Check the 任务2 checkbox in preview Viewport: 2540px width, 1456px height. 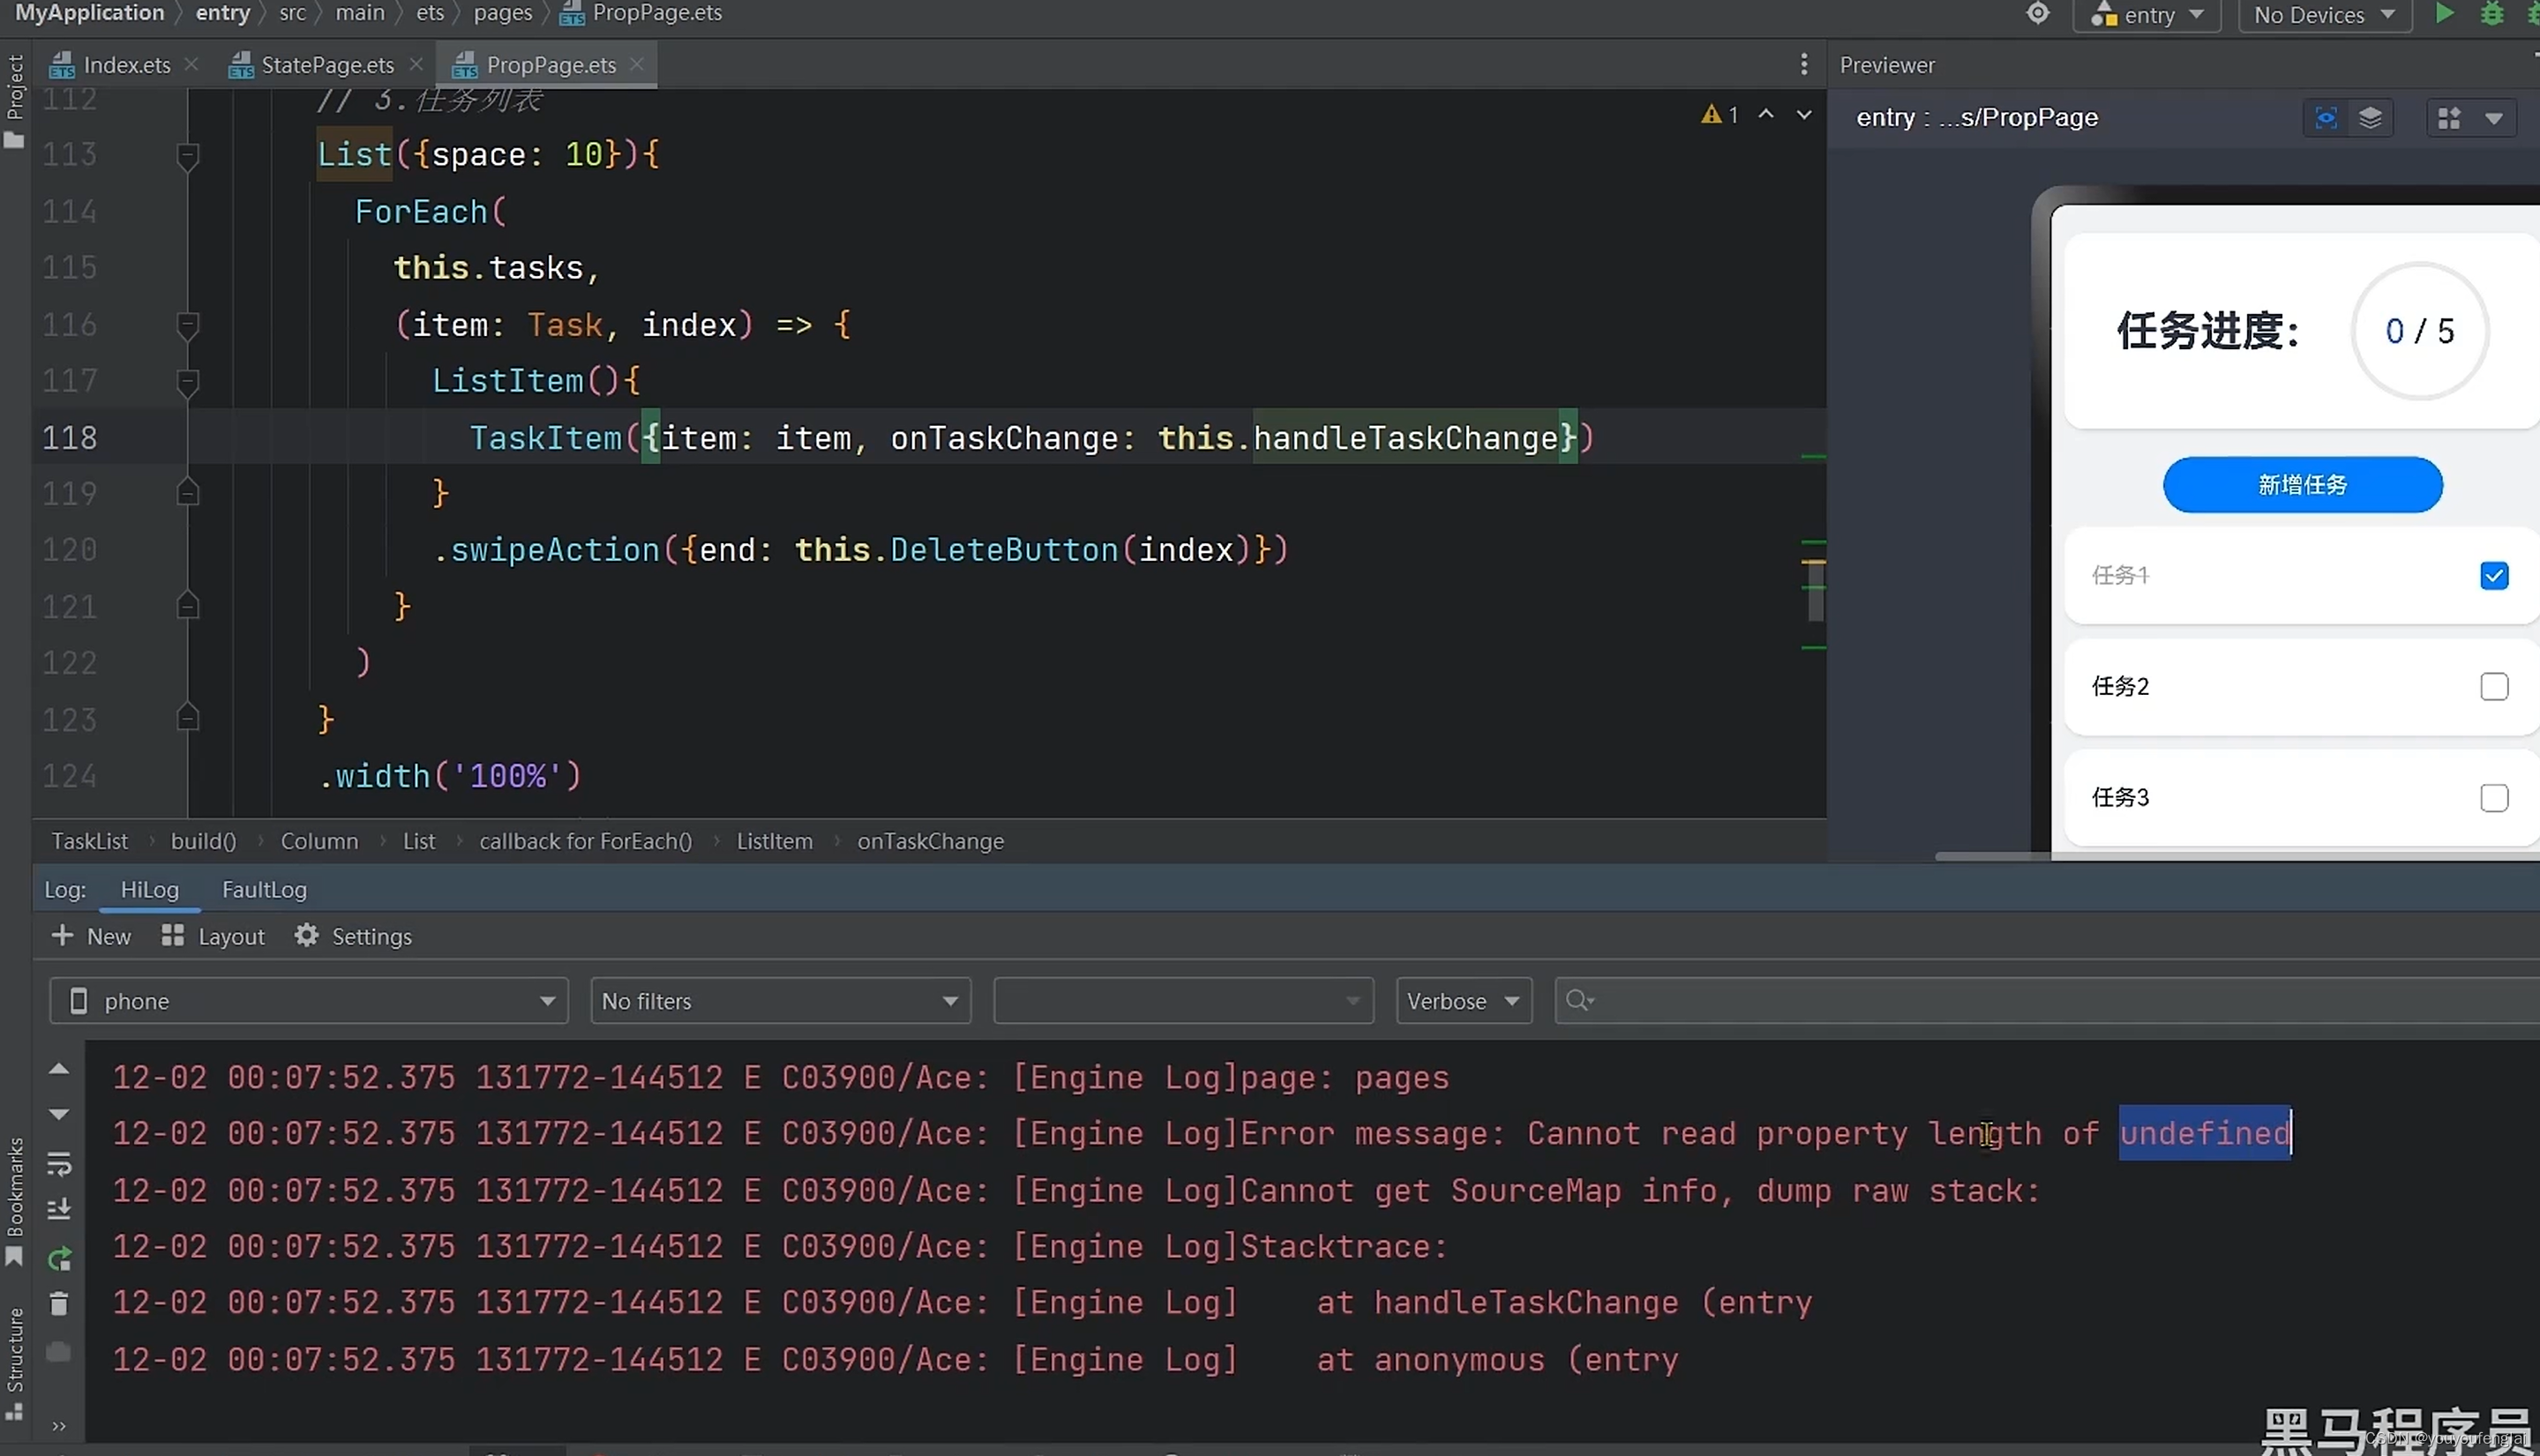click(x=2494, y=687)
